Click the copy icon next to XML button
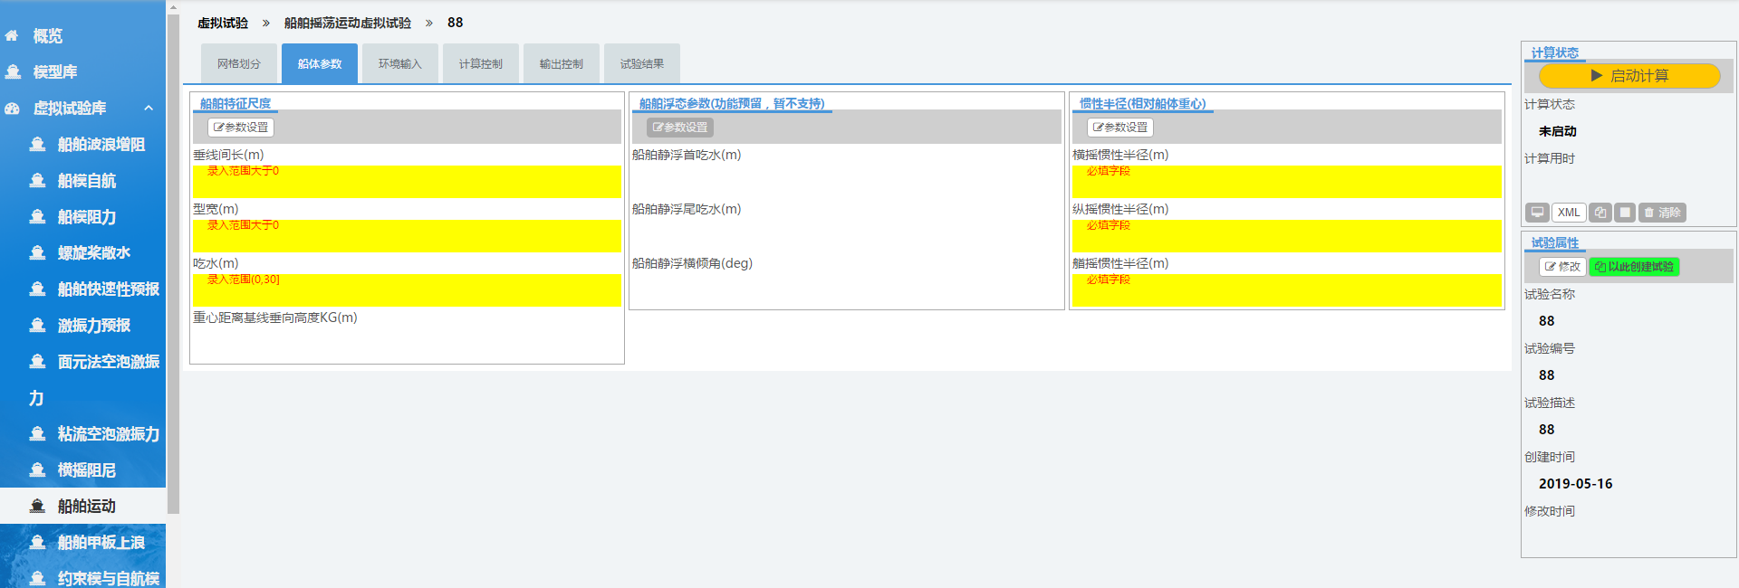The image size is (1739, 588). pyautogui.click(x=1600, y=213)
